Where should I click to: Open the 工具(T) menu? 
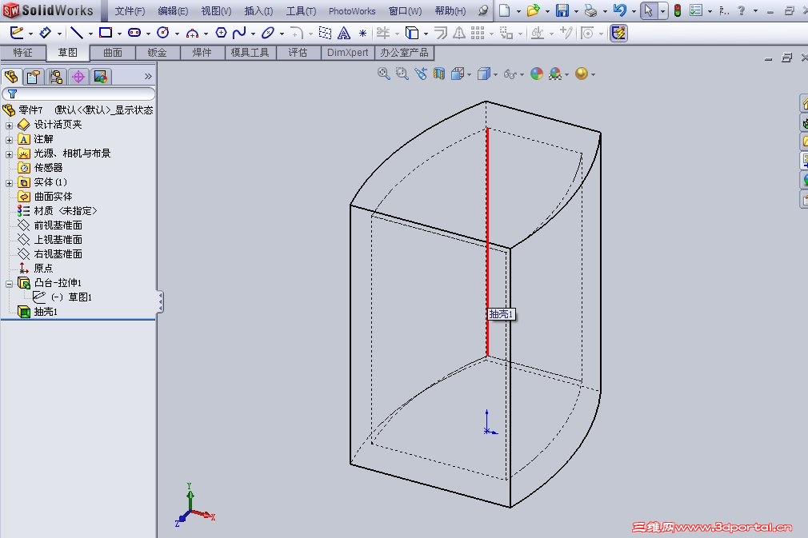point(301,11)
